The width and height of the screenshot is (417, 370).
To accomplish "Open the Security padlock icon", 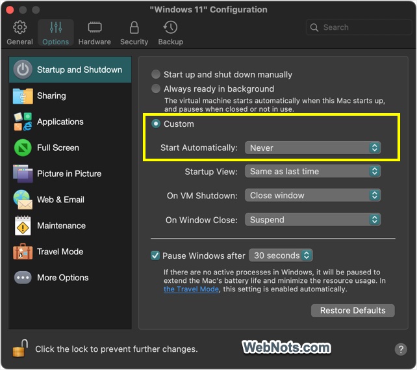I will (x=134, y=27).
